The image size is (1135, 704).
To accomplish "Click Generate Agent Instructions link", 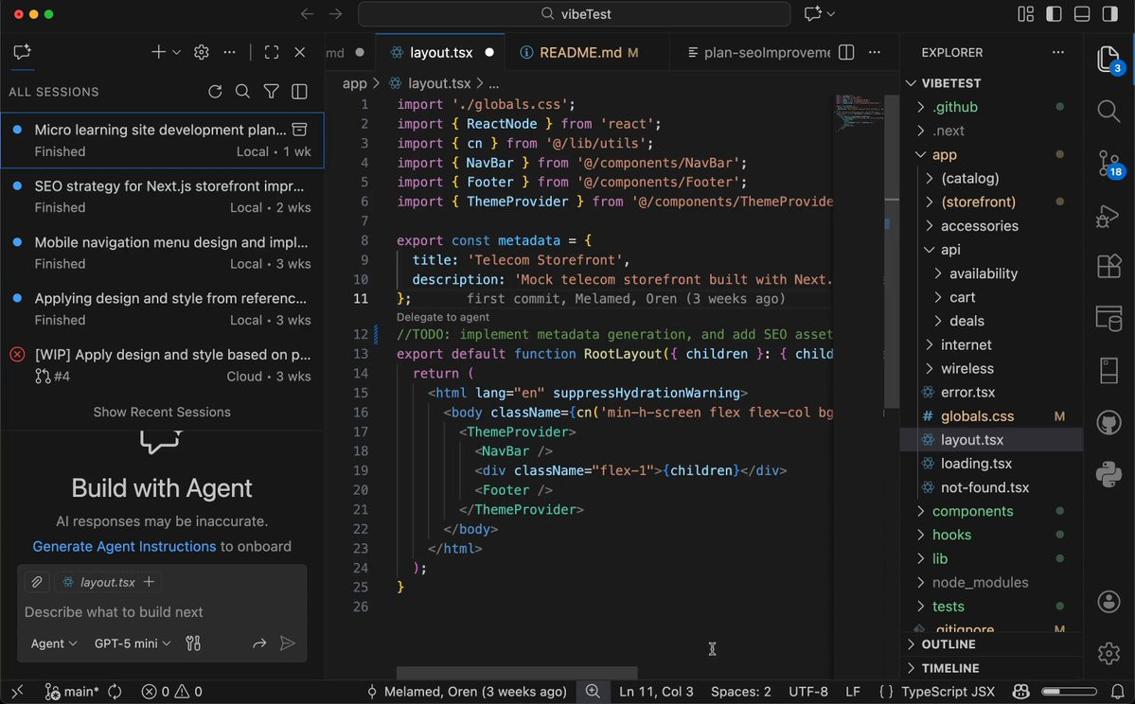I will tap(124, 546).
